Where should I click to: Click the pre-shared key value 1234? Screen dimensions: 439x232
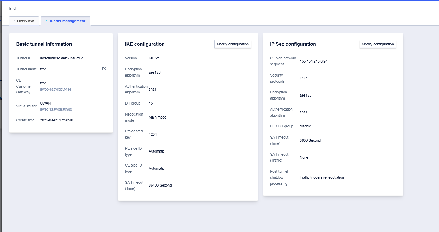coord(153,134)
